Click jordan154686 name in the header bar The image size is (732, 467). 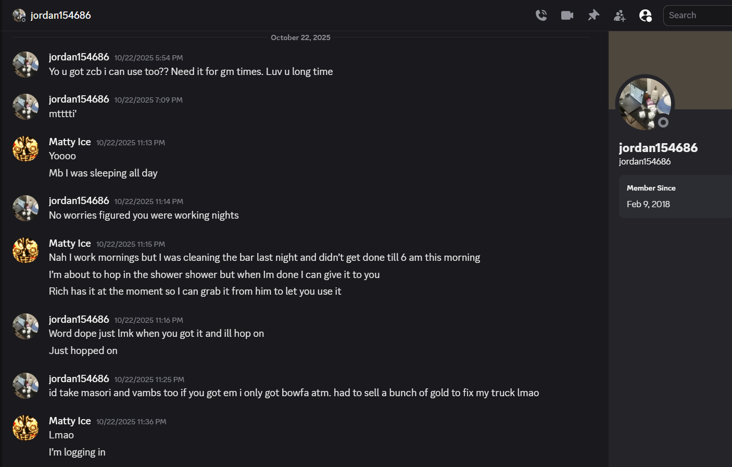click(60, 16)
